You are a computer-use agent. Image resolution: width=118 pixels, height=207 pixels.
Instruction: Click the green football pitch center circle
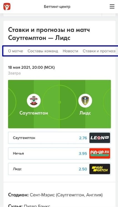pos(59,102)
